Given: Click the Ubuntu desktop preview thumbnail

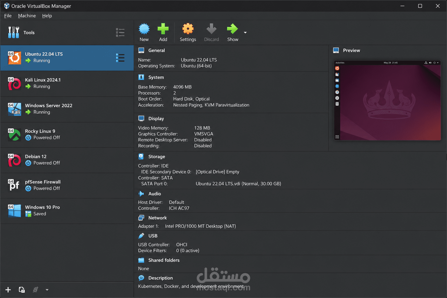Looking at the screenshot, I should coord(387,100).
